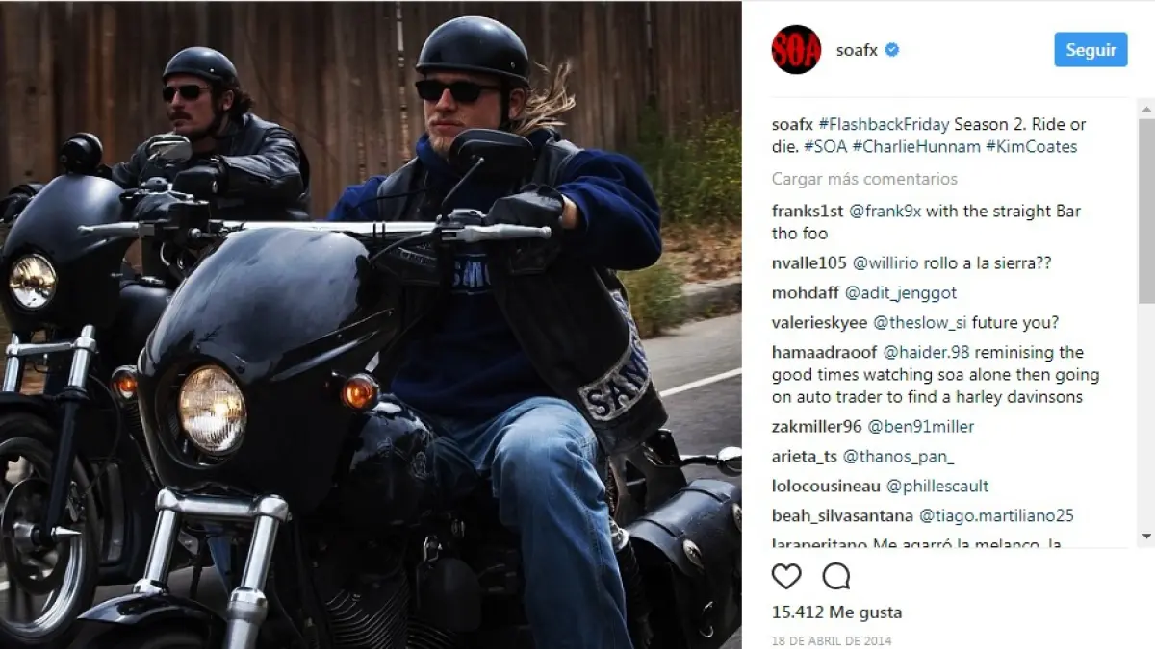Click the motorcycle riders post photo
The width and height of the screenshot is (1155, 649).
(371, 325)
